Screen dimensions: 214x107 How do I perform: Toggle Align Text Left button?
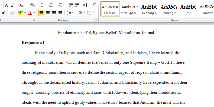tap(41, 13)
